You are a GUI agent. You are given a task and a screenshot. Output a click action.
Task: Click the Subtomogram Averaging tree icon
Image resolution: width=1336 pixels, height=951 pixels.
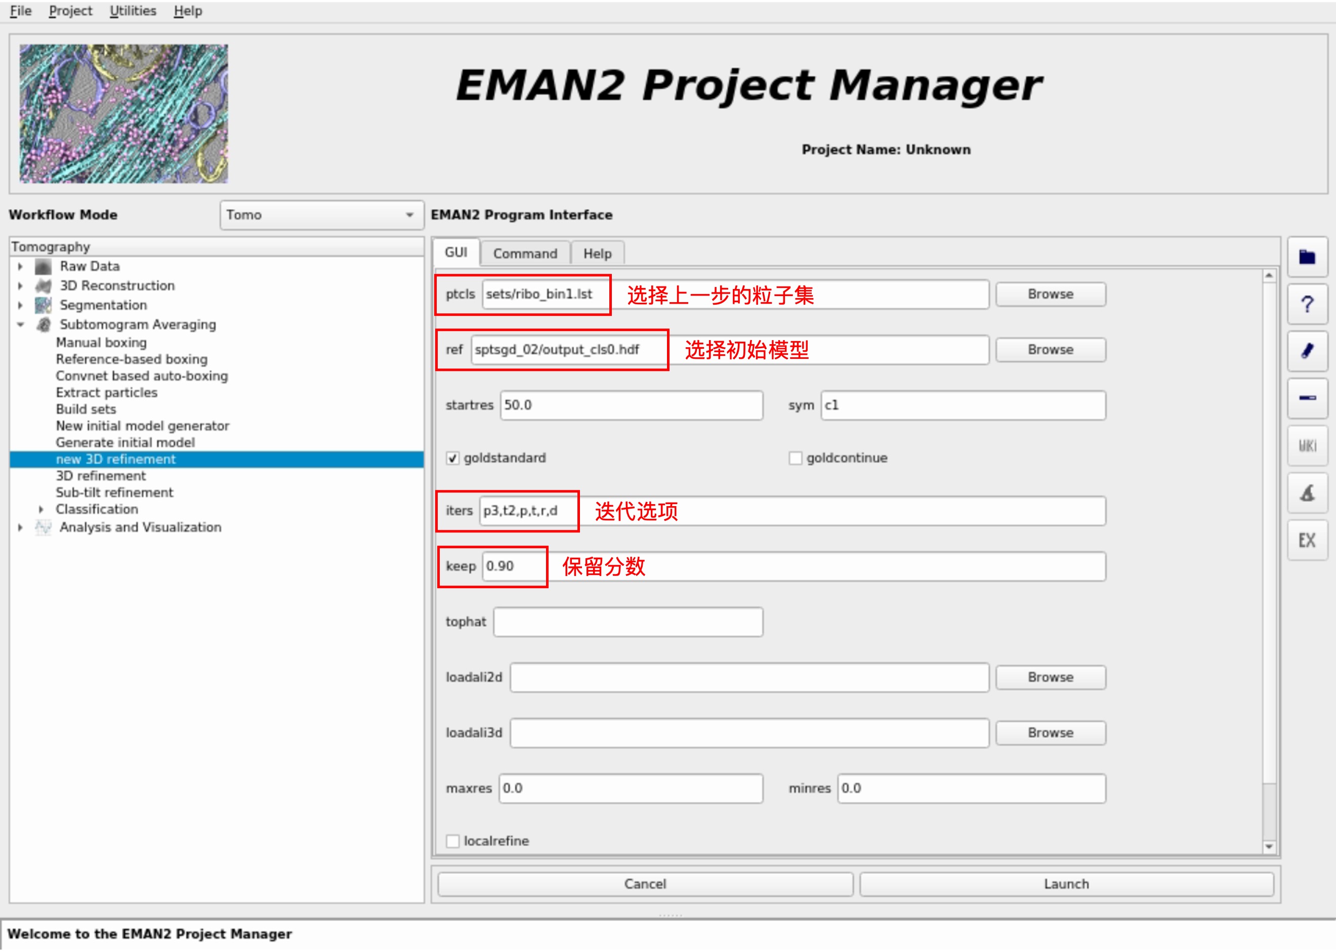[44, 324]
